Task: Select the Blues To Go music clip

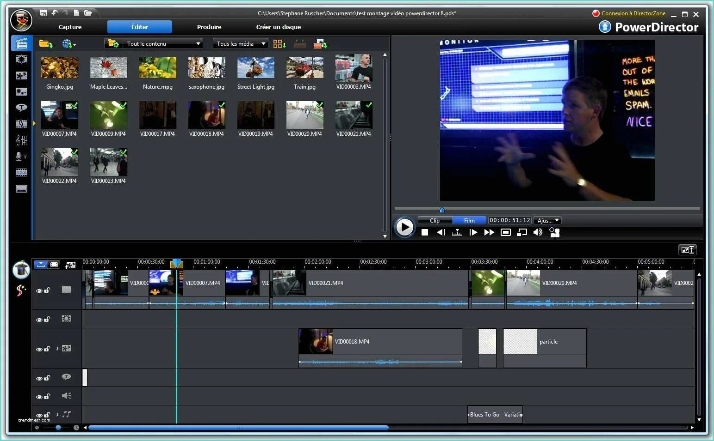Action: pyautogui.click(x=495, y=415)
